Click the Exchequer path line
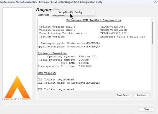Viewport: 158px width, 114px height. [x=70, y=43]
